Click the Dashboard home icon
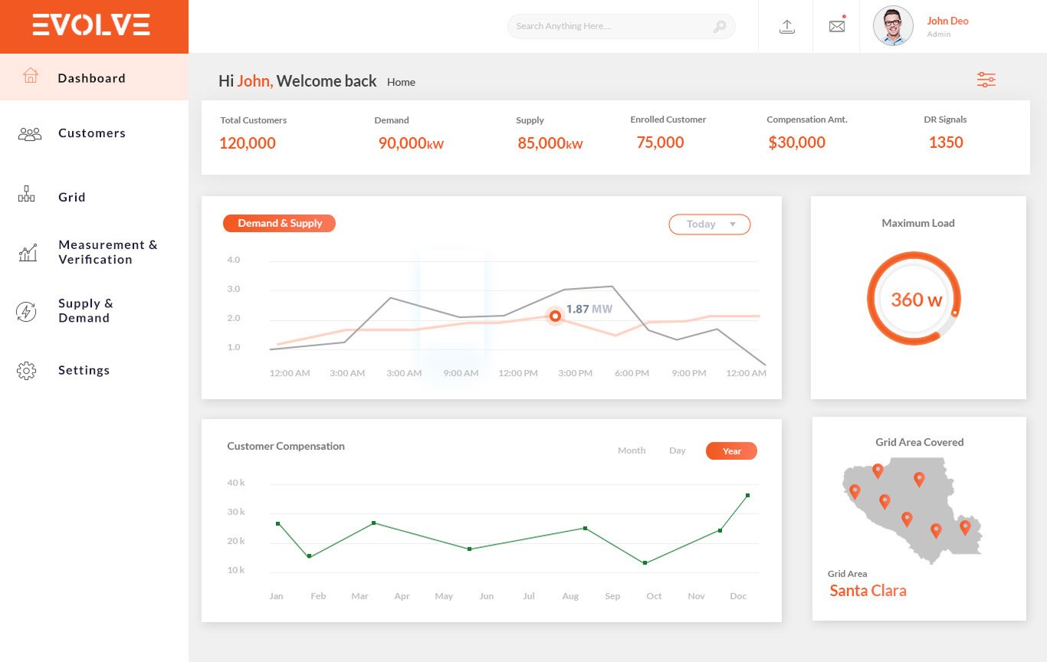Viewport: 1047px width, 662px height. pyautogui.click(x=30, y=76)
